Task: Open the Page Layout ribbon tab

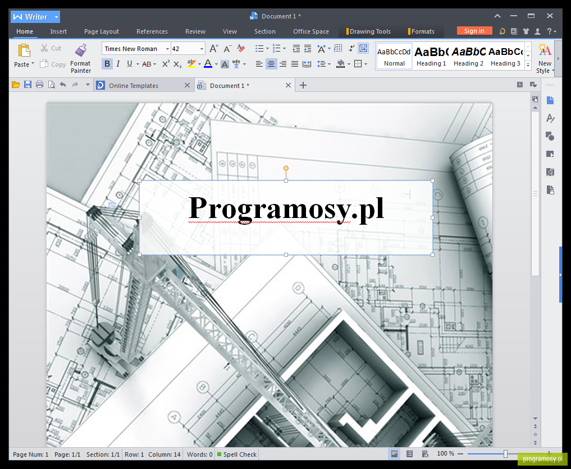Action: click(101, 31)
